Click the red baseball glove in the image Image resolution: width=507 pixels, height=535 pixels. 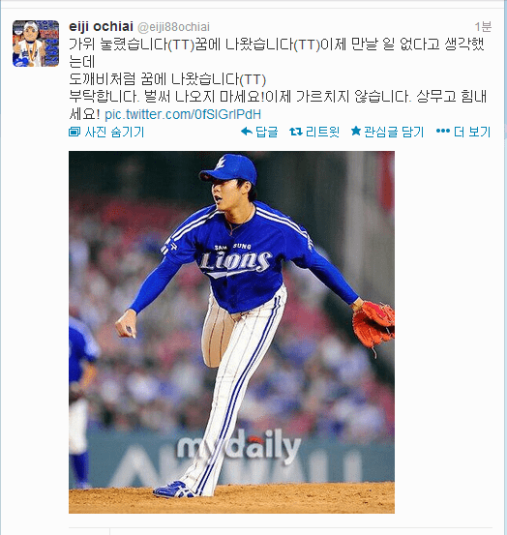pyautogui.click(x=373, y=324)
